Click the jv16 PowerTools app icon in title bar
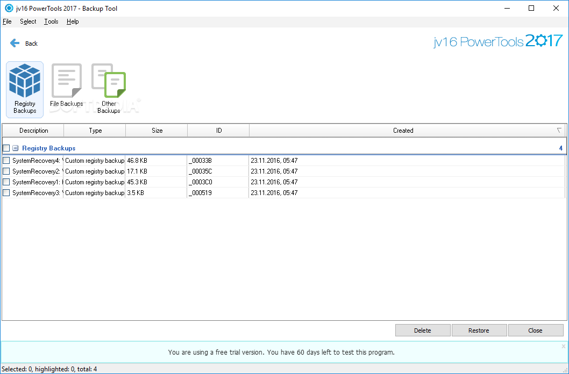 click(9, 8)
